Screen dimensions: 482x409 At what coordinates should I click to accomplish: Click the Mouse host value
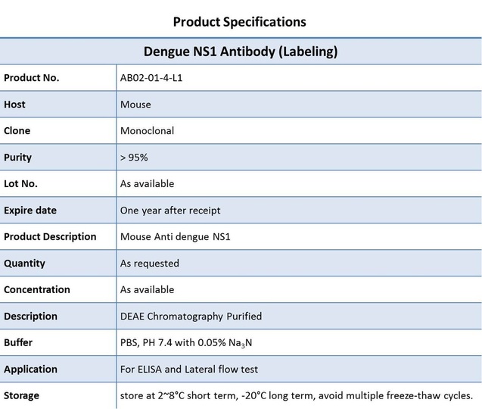coord(135,105)
